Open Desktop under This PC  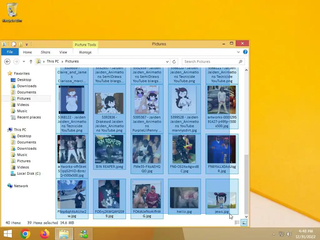coord(24,136)
